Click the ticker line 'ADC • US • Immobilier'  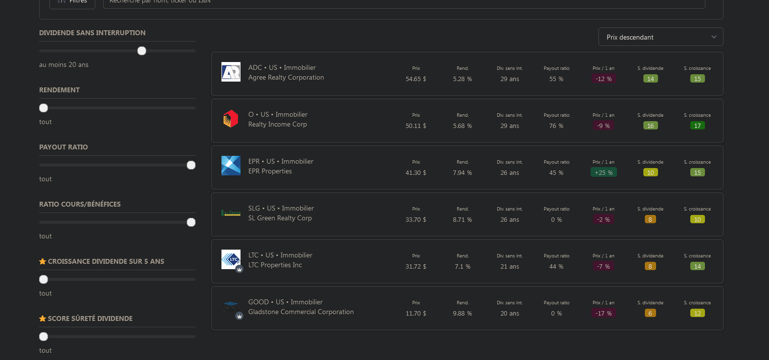(x=282, y=68)
